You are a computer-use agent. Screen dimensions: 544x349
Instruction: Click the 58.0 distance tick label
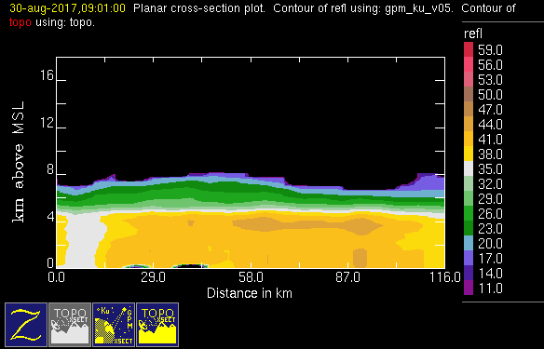point(251,277)
